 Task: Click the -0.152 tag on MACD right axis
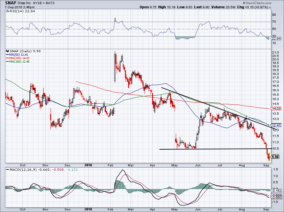276,191
